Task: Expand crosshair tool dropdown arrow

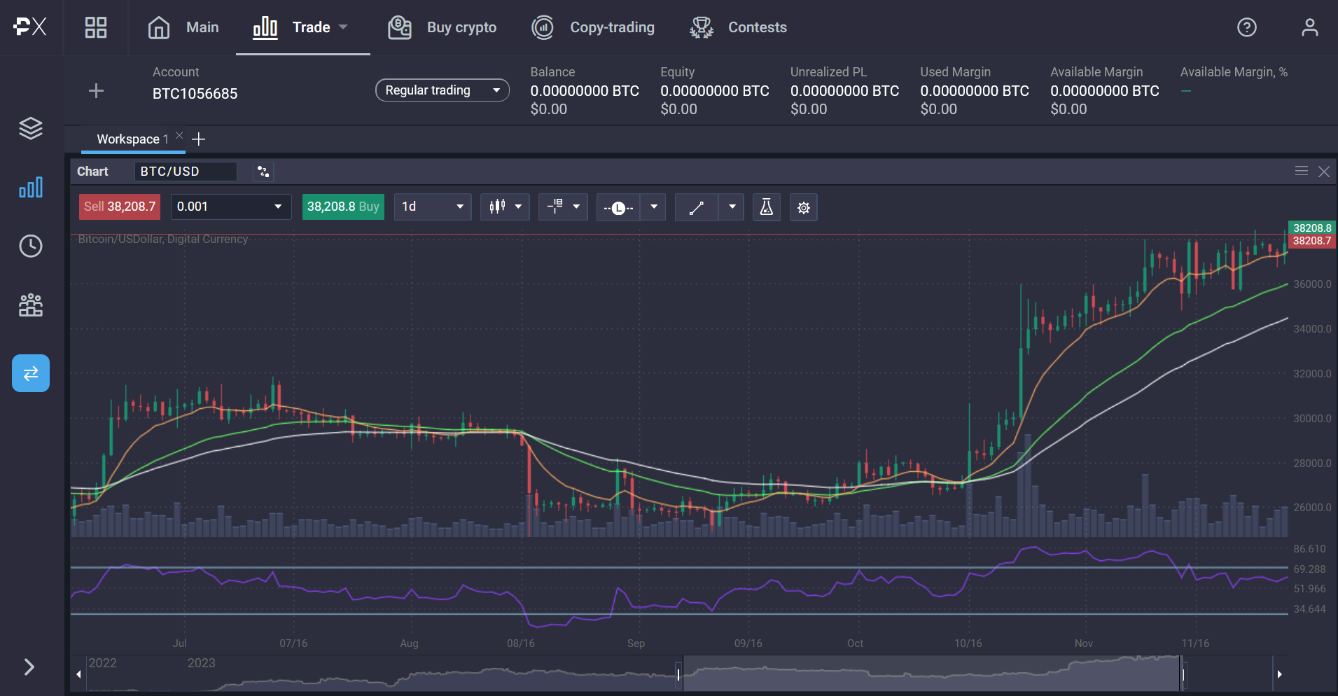Action: click(576, 207)
